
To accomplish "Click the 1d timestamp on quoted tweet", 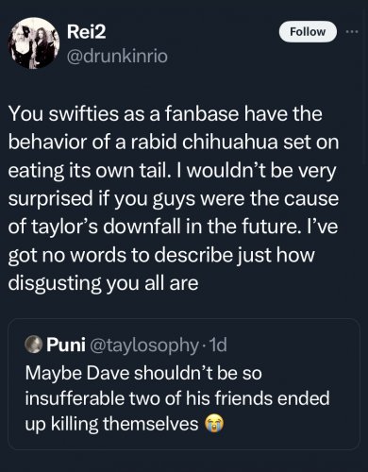I will 218,345.
